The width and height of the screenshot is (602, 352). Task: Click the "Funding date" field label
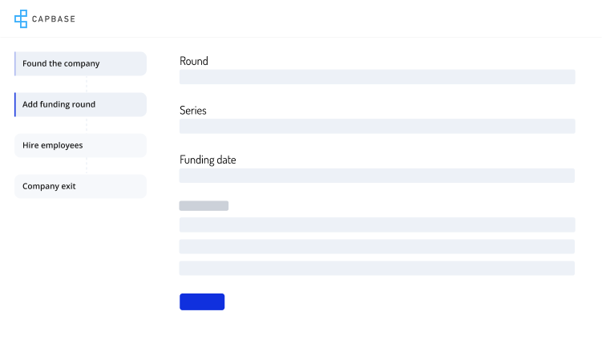point(208,160)
